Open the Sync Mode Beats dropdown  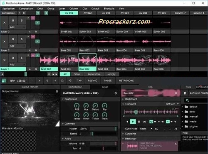(x=146, y=129)
